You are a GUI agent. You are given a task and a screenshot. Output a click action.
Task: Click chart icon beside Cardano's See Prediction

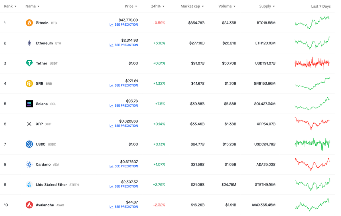point(112,166)
